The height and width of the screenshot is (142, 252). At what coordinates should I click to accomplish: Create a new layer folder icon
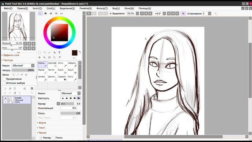[15, 88]
